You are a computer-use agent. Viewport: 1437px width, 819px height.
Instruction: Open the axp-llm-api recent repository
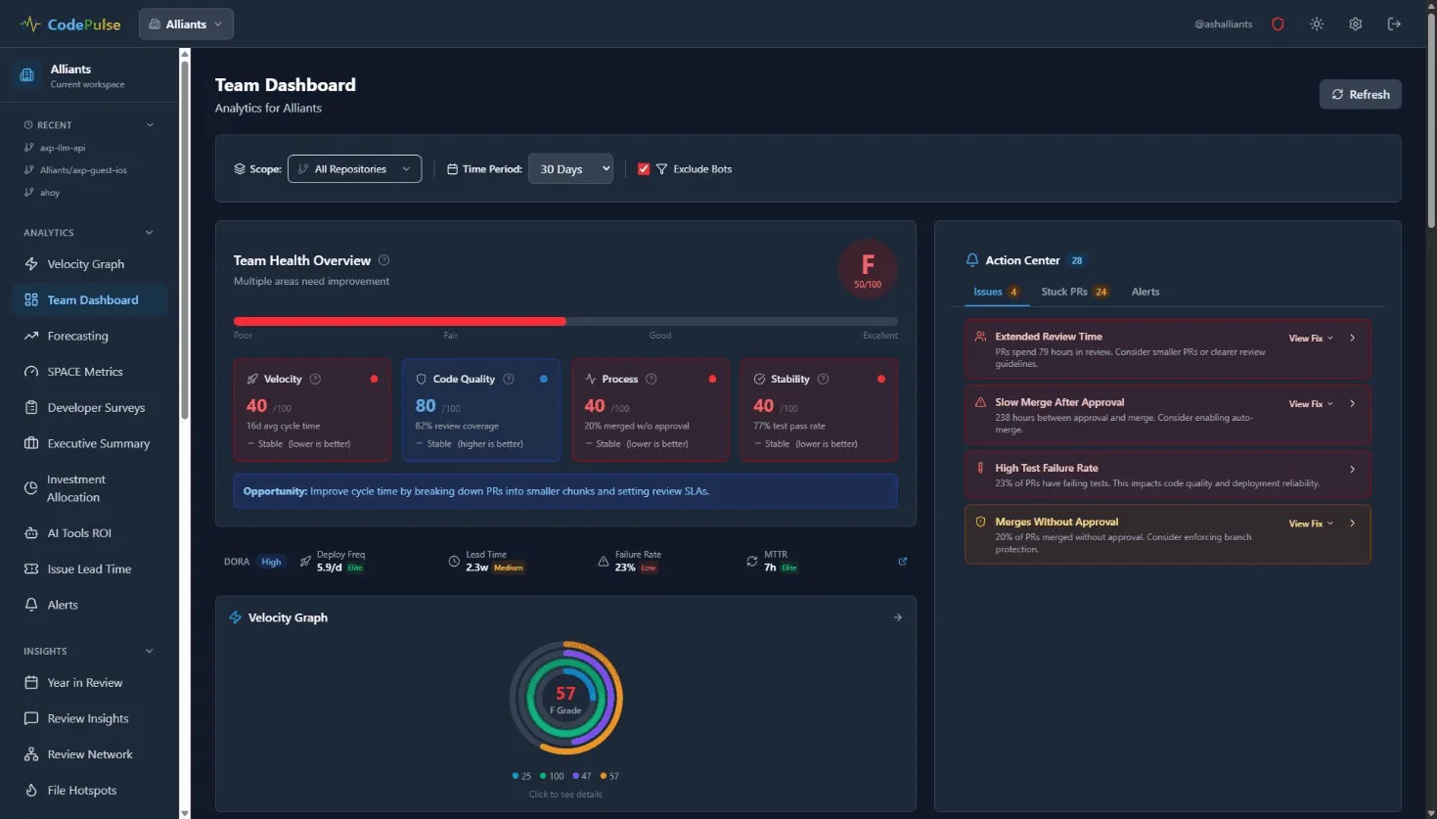(x=61, y=147)
